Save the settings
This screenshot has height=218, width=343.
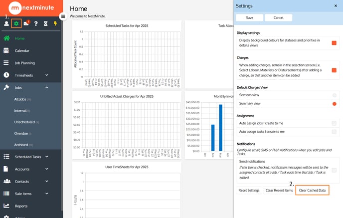249,18
